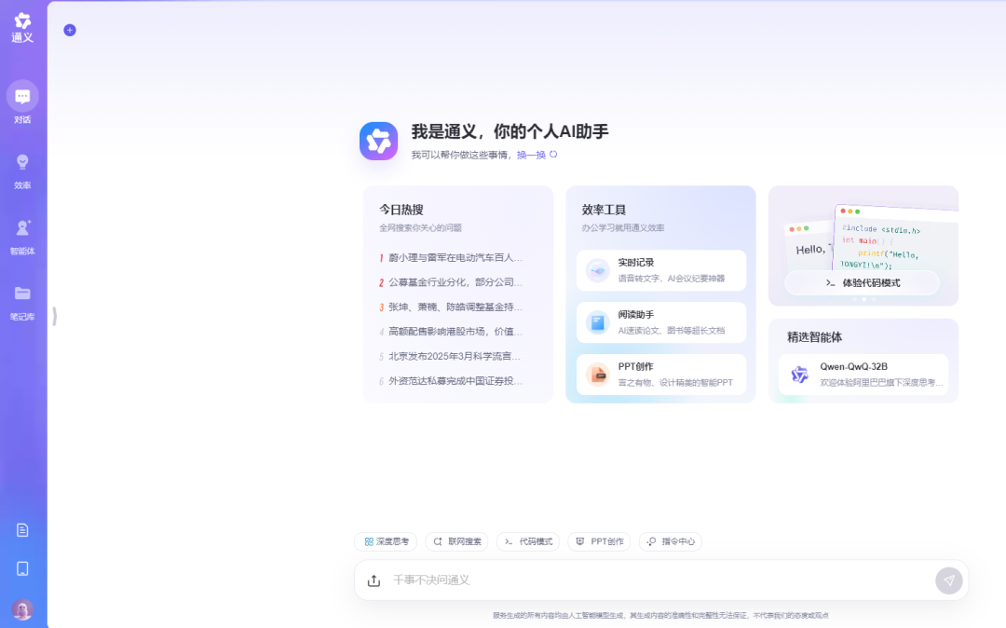Click the 阅读助手 book icon
The image size is (1006, 628).
pos(597,322)
